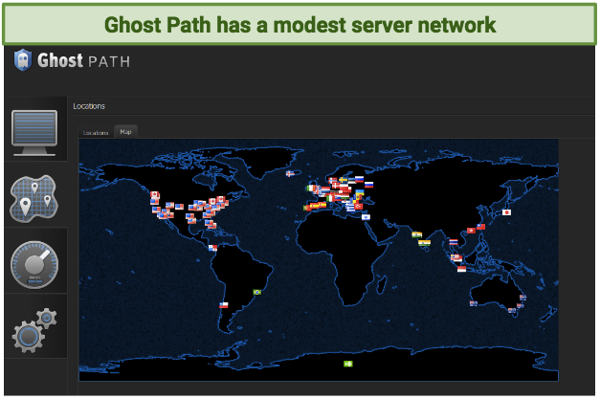Select the Western Australia flag marker
600x399 pixels.
pyautogui.click(x=474, y=303)
